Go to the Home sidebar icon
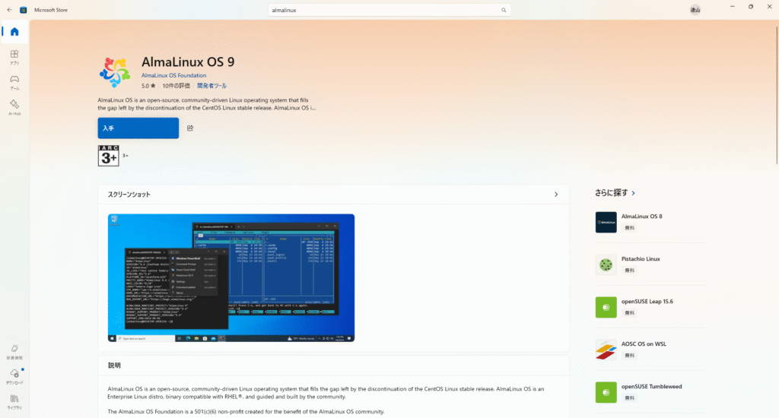 click(14, 32)
